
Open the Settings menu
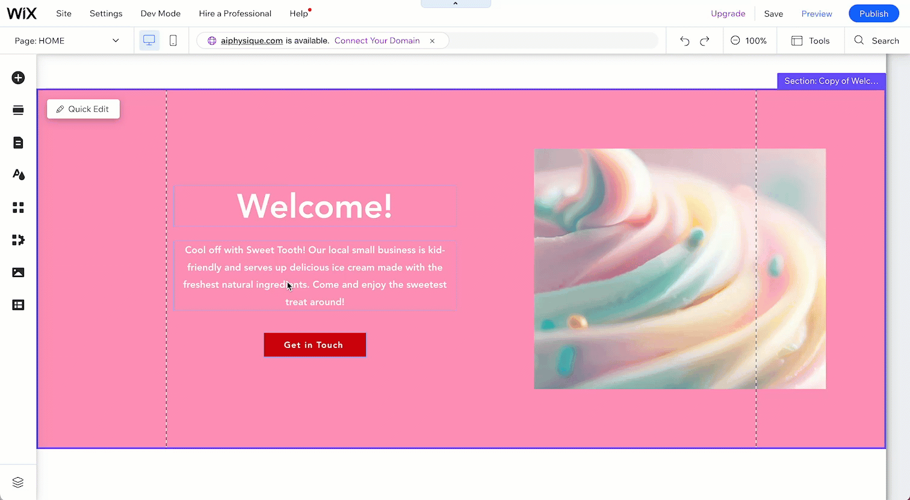pyautogui.click(x=106, y=13)
